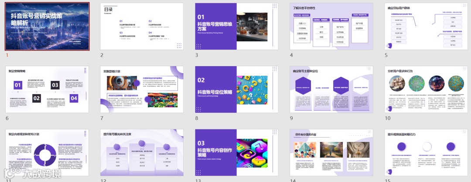
Task: Select slide 12 提升账号曝光和关注度 thumbnail
Action: 142,153
